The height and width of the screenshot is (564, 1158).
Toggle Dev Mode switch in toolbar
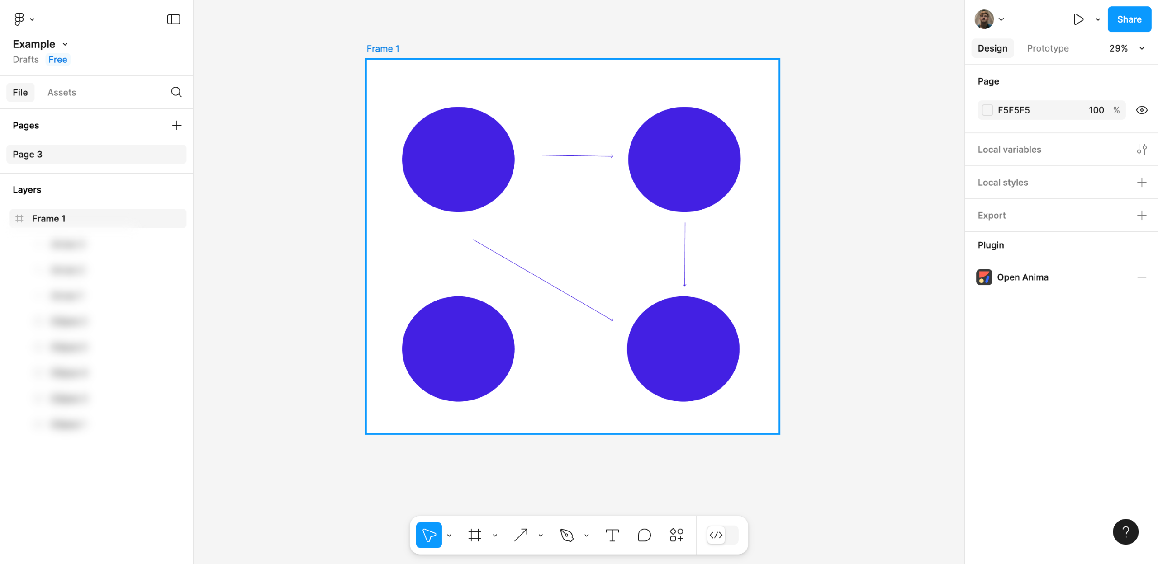point(722,535)
